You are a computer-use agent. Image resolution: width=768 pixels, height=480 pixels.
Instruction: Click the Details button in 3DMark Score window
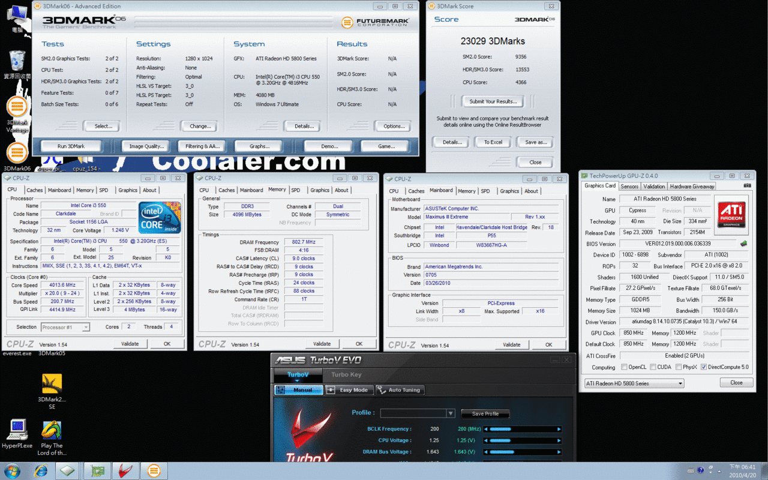pos(451,142)
